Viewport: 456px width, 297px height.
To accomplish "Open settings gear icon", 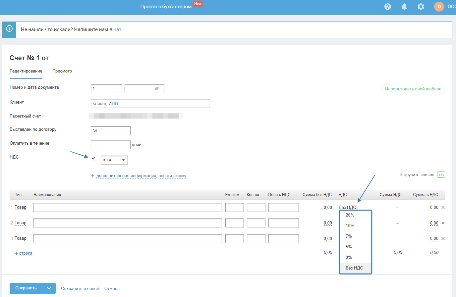I will pyautogui.click(x=421, y=7).
